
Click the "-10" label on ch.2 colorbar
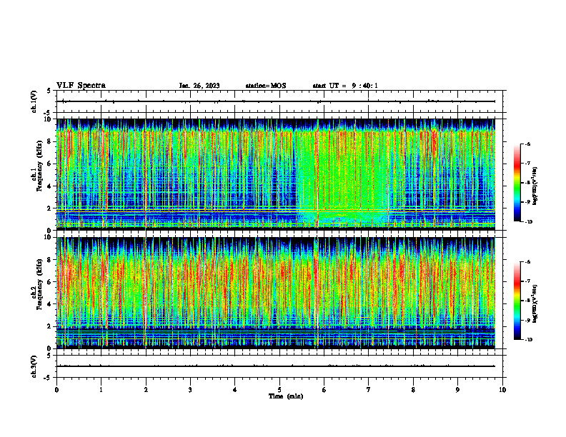[528, 340]
